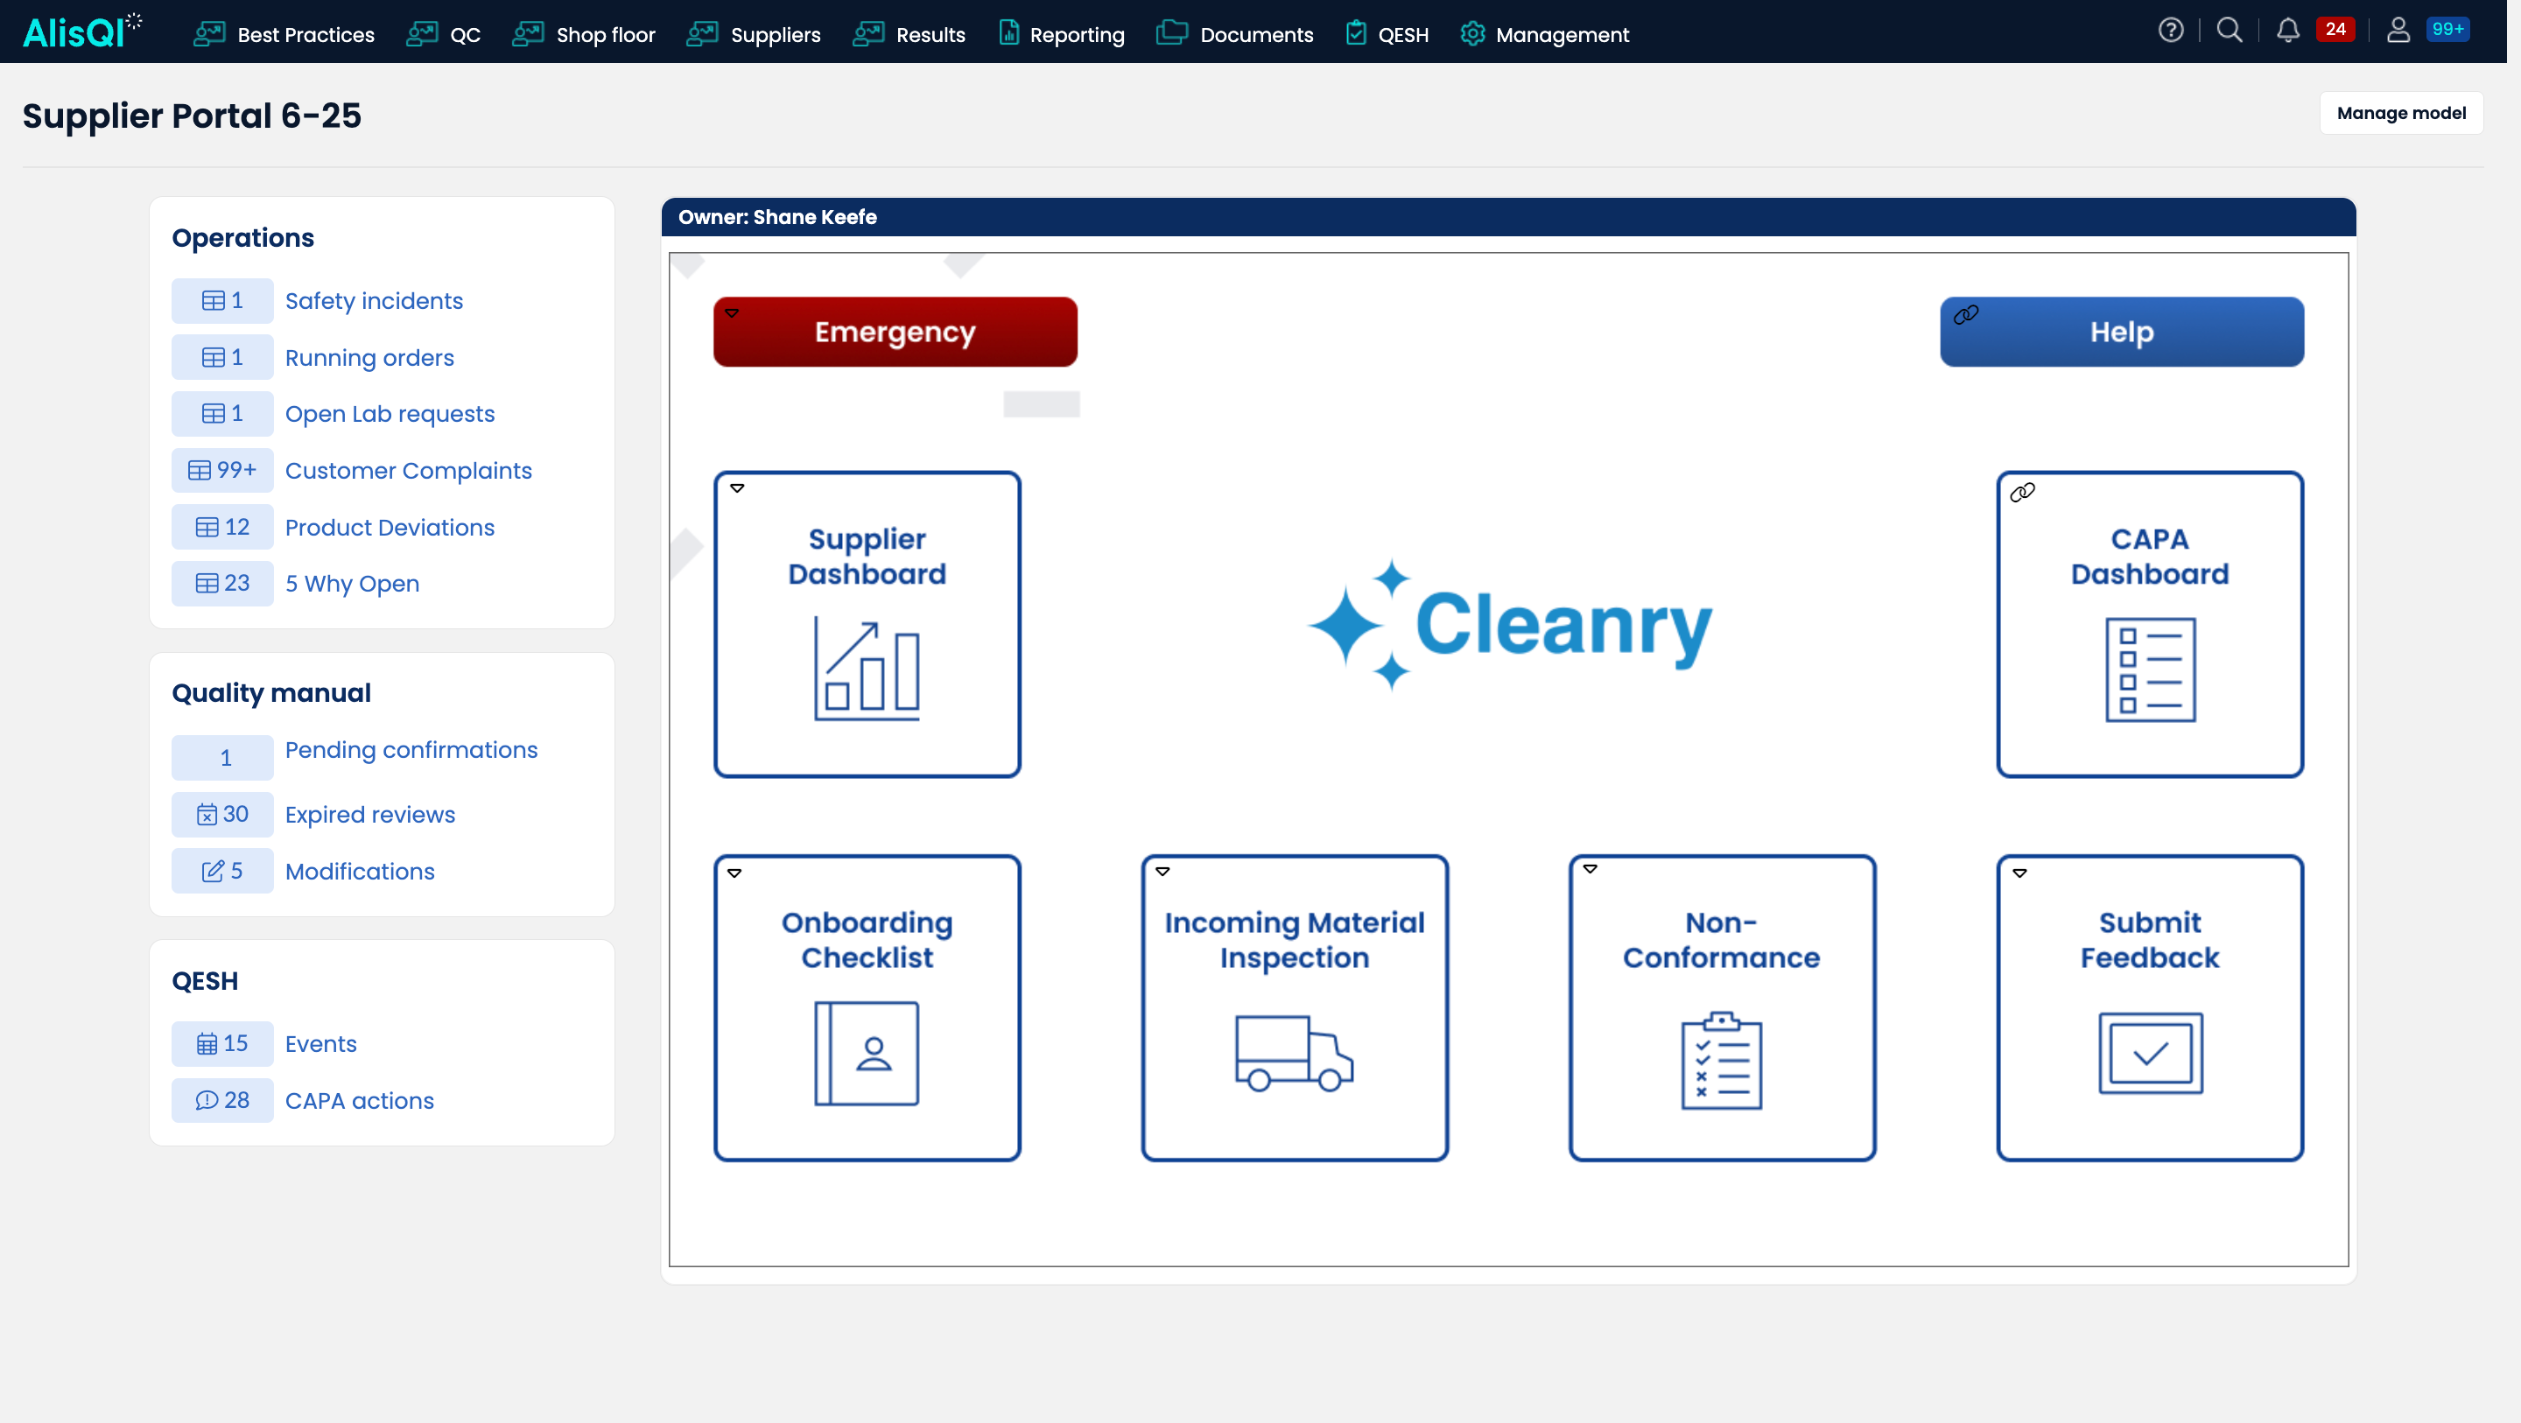The width and height of the screenshot is (2521, 1423).
Task: Click the AlisQI logo
Action: pos(81,32)
